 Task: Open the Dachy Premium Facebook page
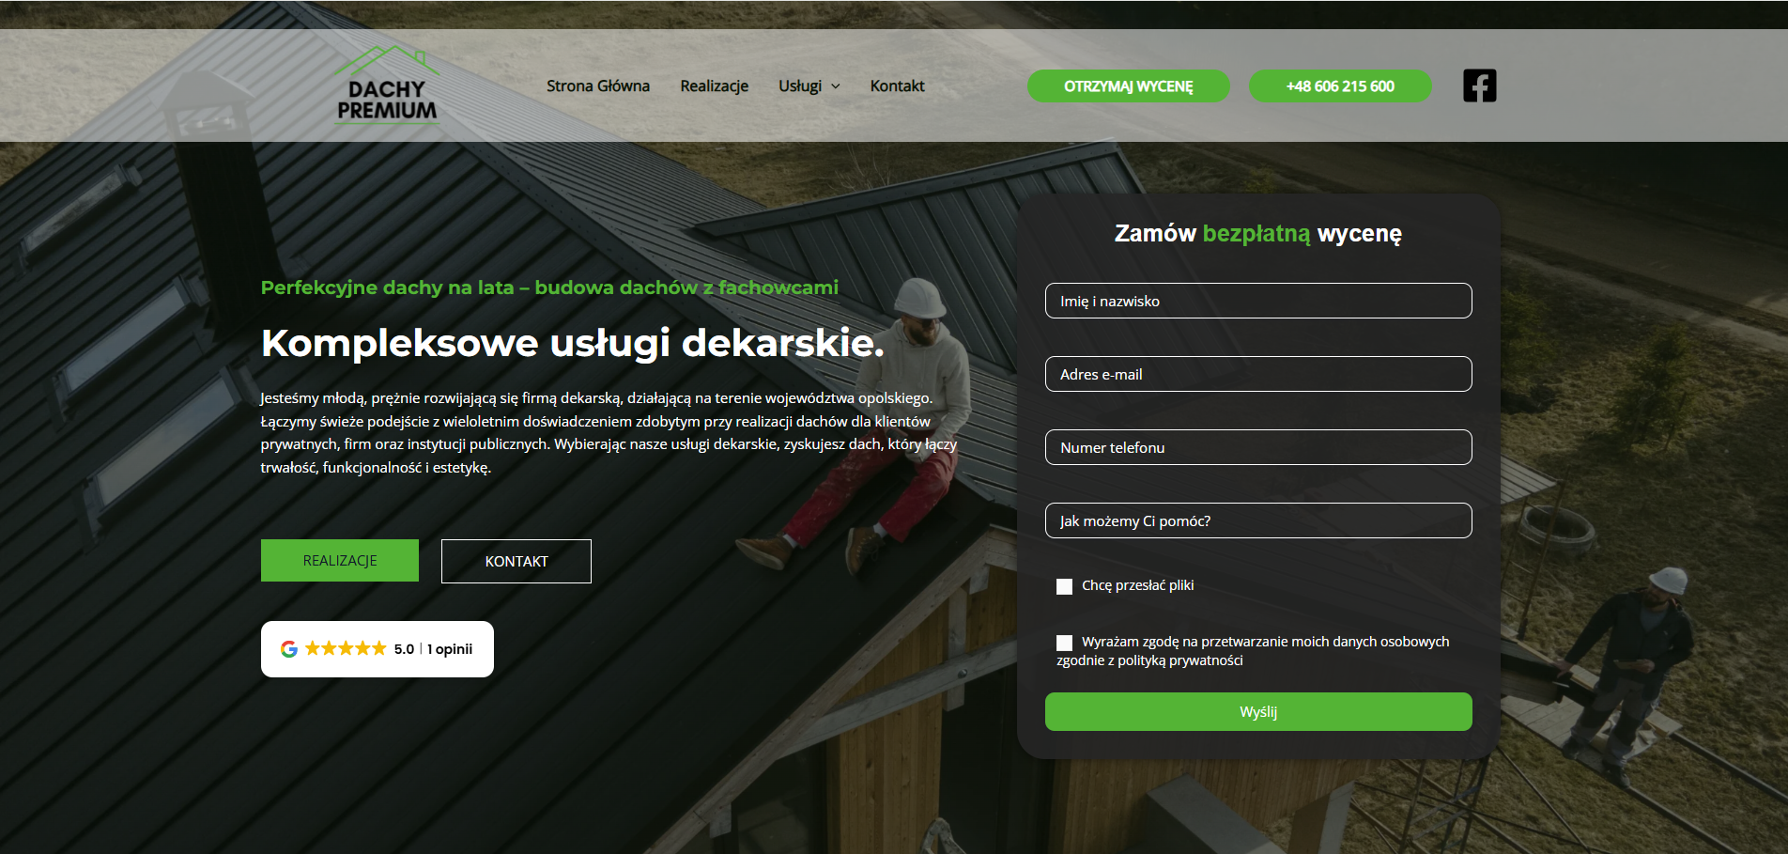[1479, 85]
